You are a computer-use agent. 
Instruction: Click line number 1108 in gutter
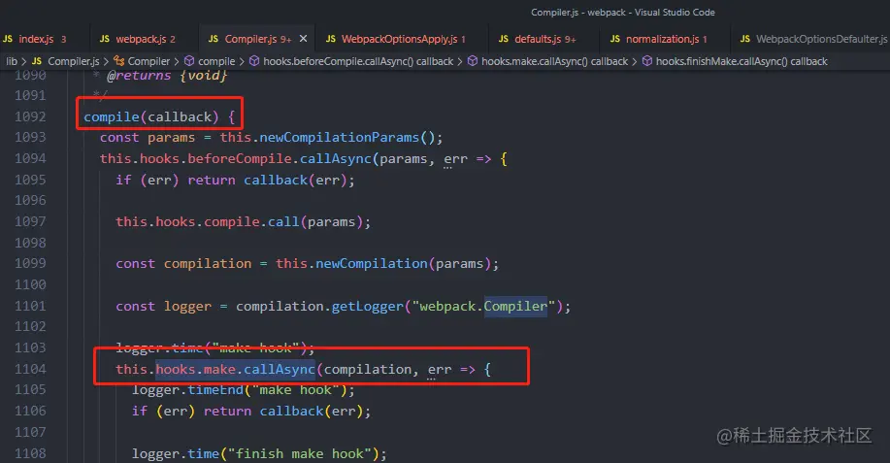point(30,453)
